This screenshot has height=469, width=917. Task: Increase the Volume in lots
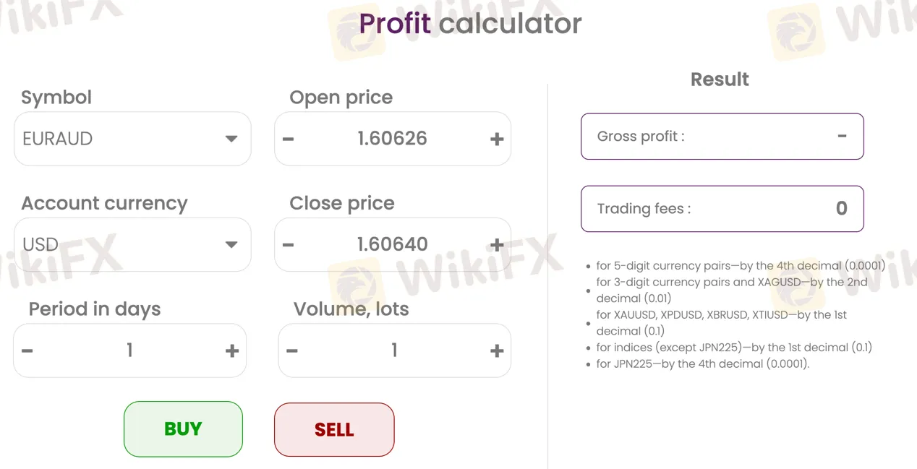coord(497,350)
